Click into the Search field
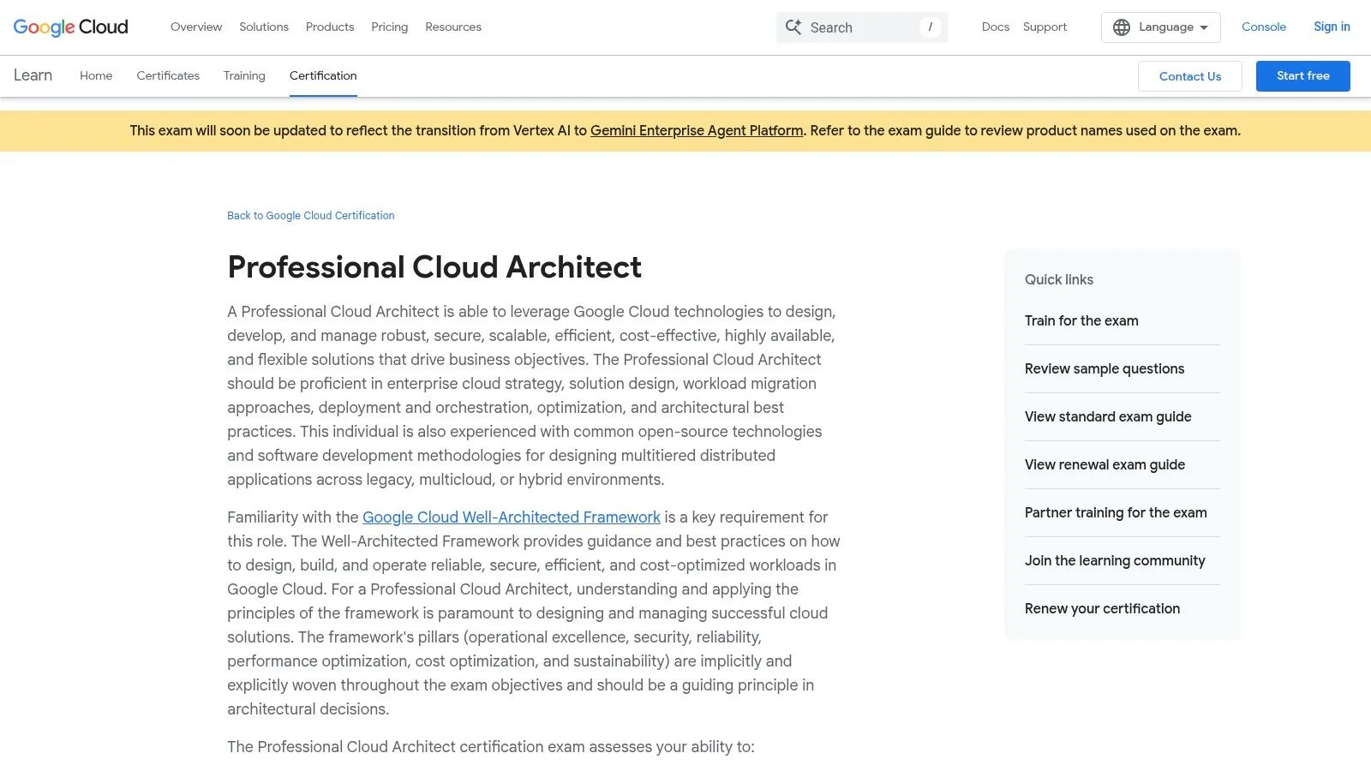The image size is (1371, 771). pos(861,27)
